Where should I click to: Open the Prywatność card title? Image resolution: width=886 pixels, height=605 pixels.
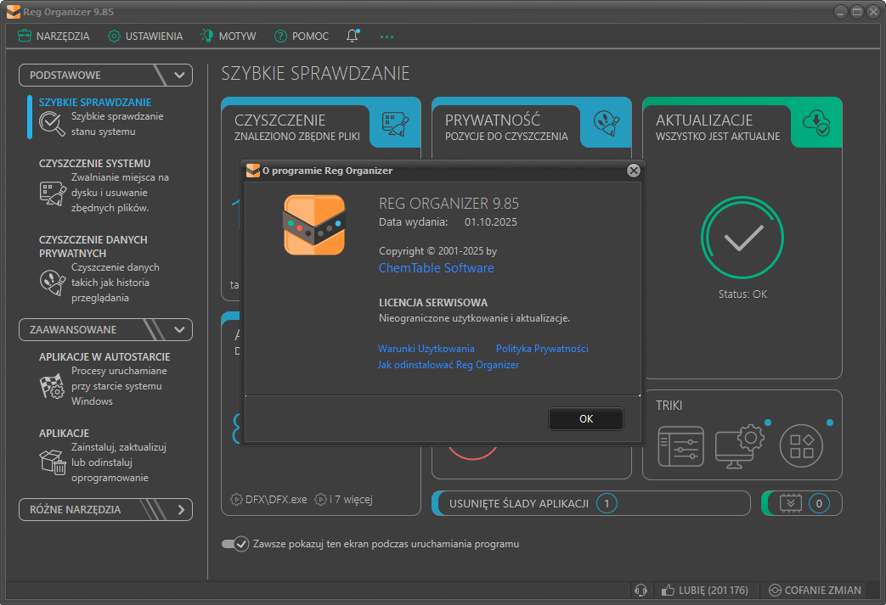(x=492, y=120)
